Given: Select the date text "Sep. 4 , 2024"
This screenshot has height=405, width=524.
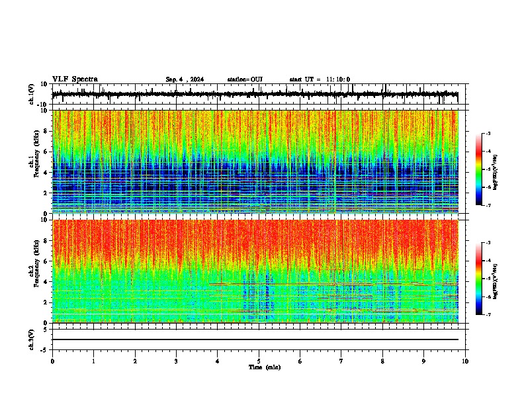Looking at the screenshot, I should tap(185, 79).
